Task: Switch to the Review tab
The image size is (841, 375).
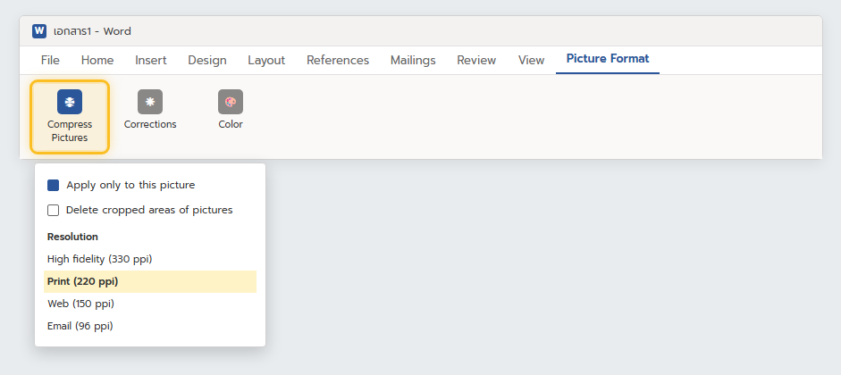Action: (476, 61)
